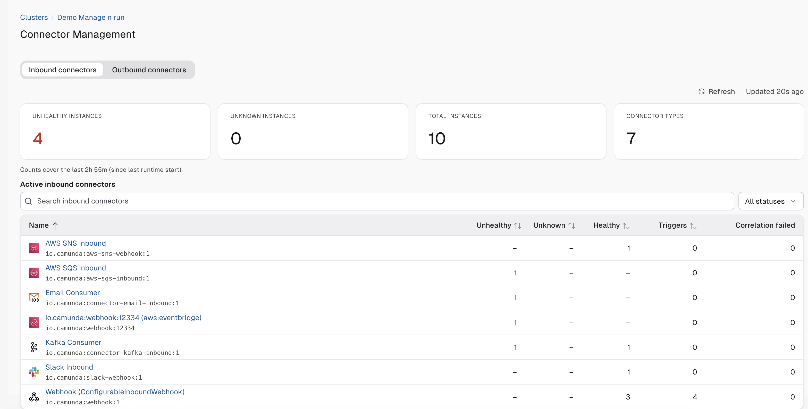The width and height of the screenshot is (808, 409).
Task: Click the Slack Inbound logo icon
Action: click(x=34, y=372)
